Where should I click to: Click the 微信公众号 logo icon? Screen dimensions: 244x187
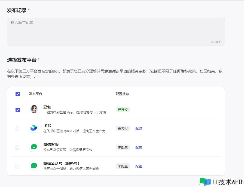click(x=34, y=165)
